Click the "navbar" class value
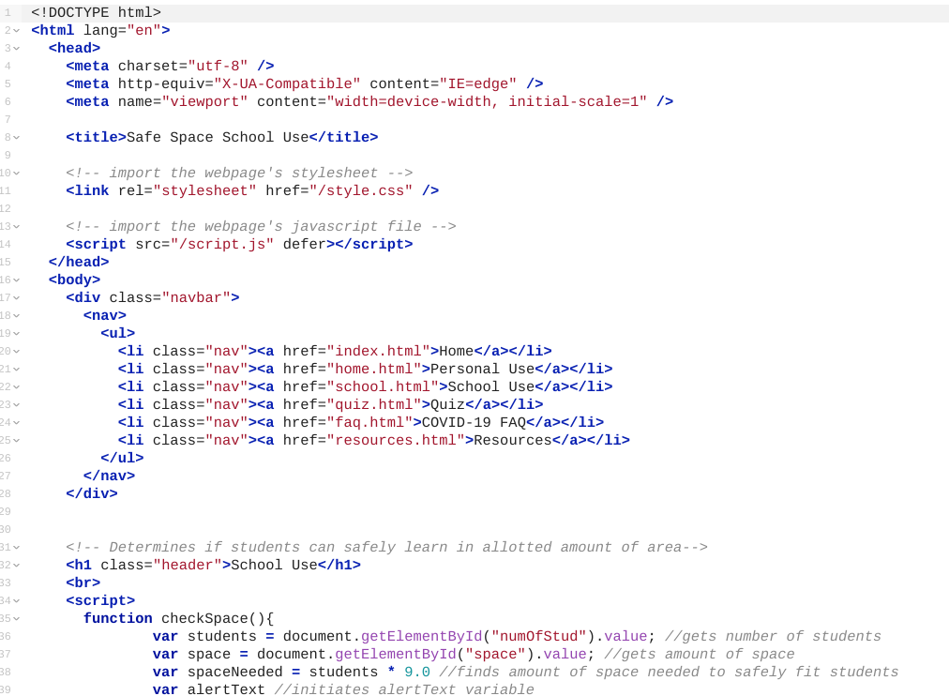 [196, 297]
